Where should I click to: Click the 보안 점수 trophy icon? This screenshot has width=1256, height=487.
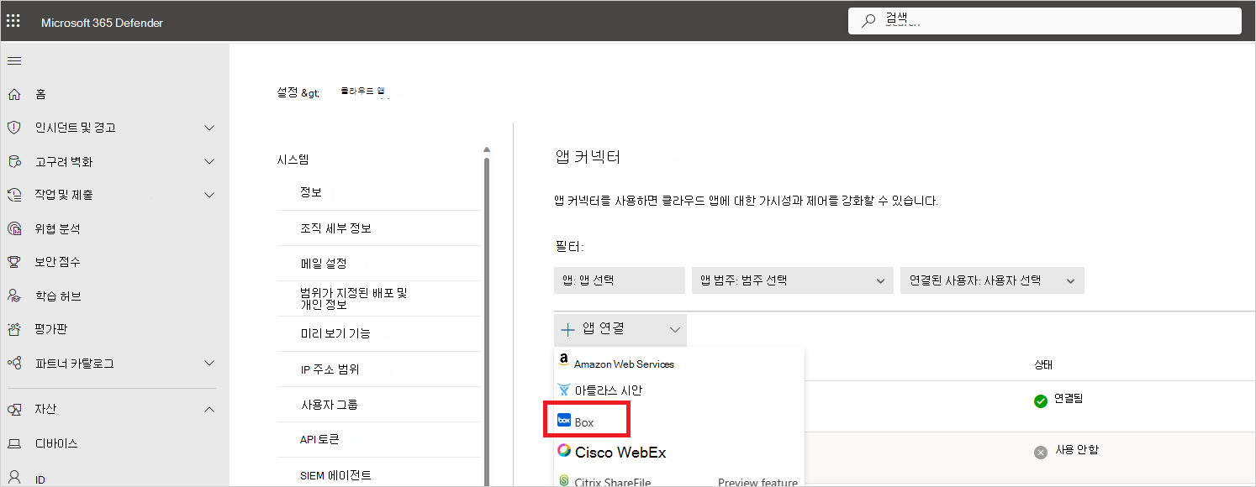tap(13, 261)
